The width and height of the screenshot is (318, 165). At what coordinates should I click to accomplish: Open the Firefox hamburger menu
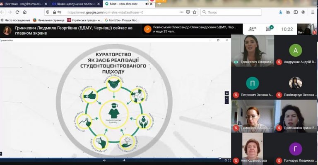pyautogui.click(x=313, y=12)
